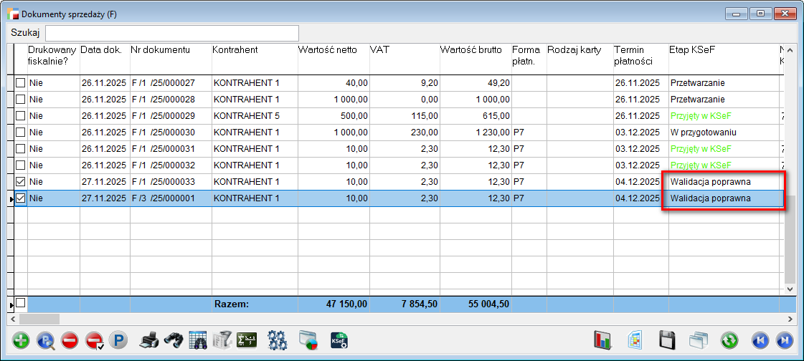
Task: Click the red minus delete icon
Action: tap(70, 340)
